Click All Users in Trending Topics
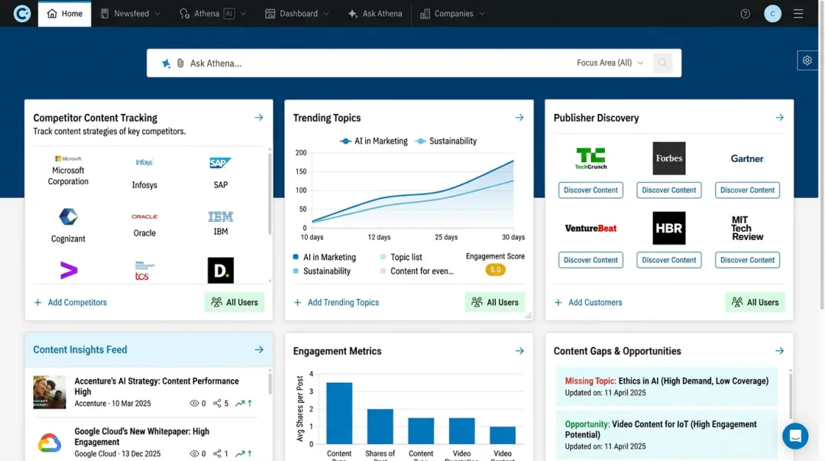This screenshot has height=461, width=825. tap(494, 303)
